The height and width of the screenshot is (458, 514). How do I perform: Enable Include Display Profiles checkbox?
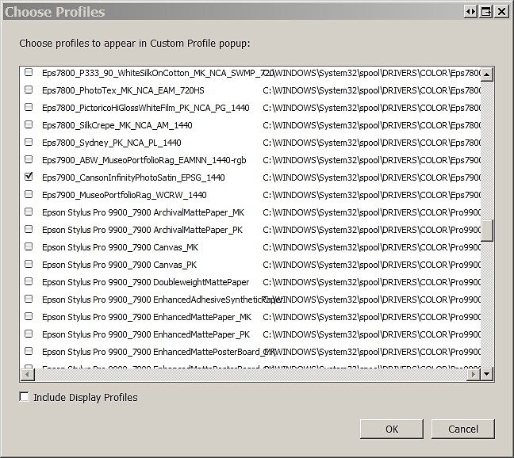tap(24, 396)
